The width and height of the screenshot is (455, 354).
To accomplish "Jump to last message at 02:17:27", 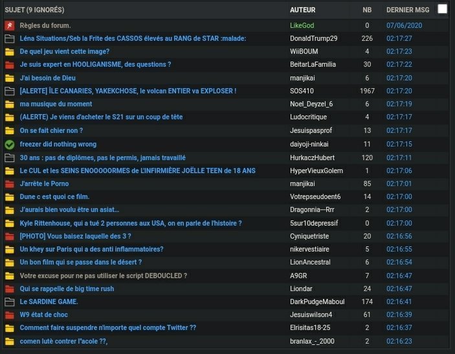I will 399,38.
